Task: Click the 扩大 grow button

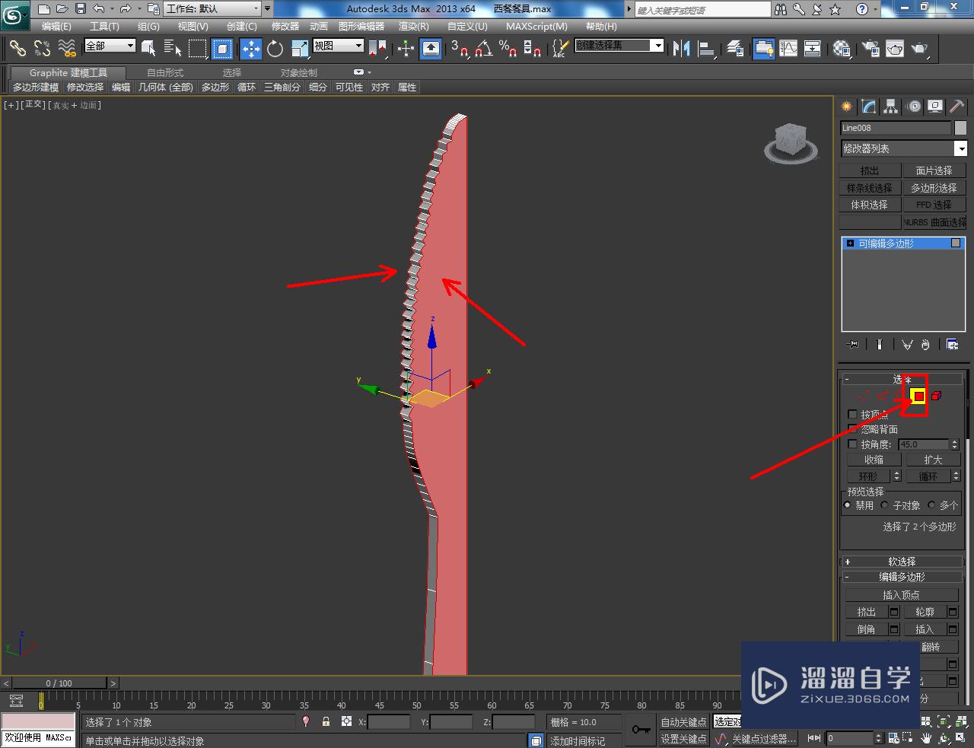Action: point(933,460)
